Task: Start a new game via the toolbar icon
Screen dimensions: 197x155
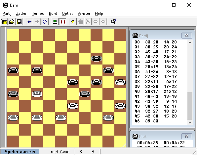Action: (4, 22)
